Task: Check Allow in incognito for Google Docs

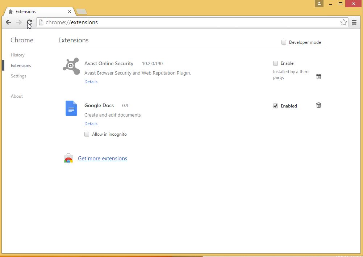Action: [x=87, y=134]
